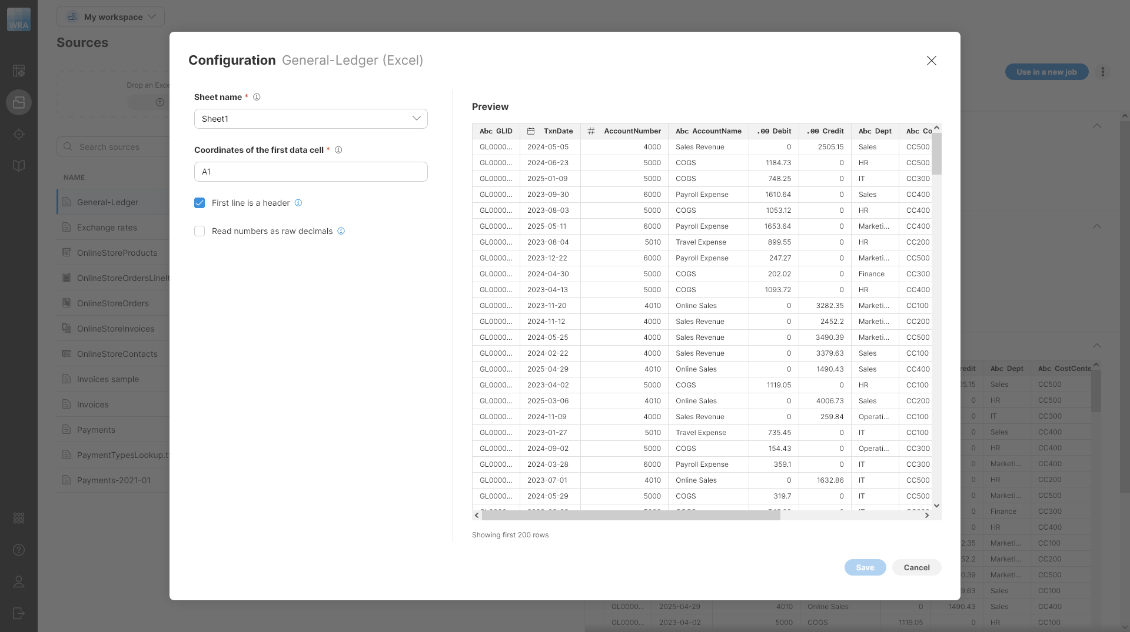Select the Sources icon in the left sidebar
The image size is (1130, 632).
tap(19, 102)
